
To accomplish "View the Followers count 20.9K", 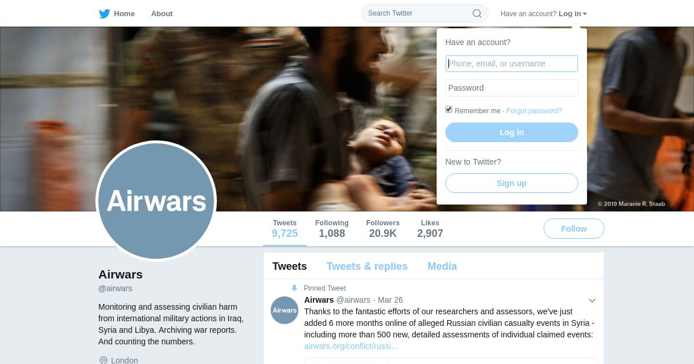I will tap(383, 229).
